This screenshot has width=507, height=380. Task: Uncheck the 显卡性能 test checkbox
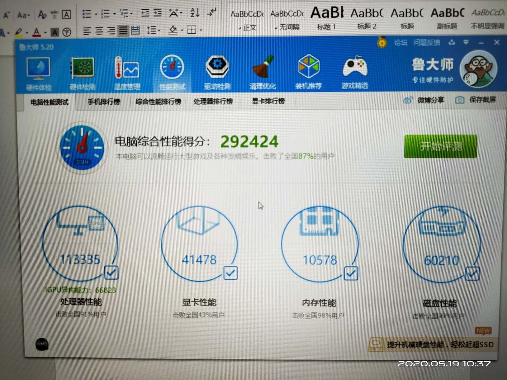(x=231, y=273)
